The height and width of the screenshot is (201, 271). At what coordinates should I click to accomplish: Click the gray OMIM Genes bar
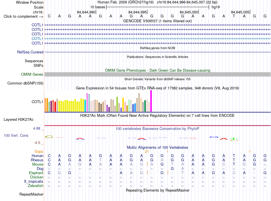coord(158,75)
